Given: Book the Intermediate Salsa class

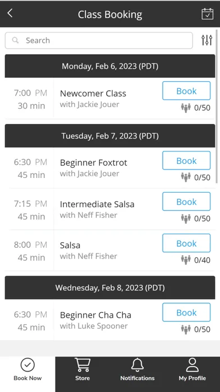Looking at the screenshot, I should (x=186, y=202).
